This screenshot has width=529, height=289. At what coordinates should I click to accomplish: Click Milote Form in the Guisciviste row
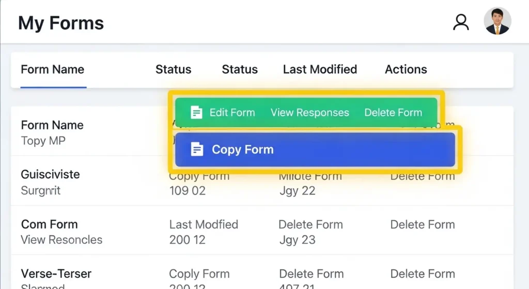click(310, 177)
